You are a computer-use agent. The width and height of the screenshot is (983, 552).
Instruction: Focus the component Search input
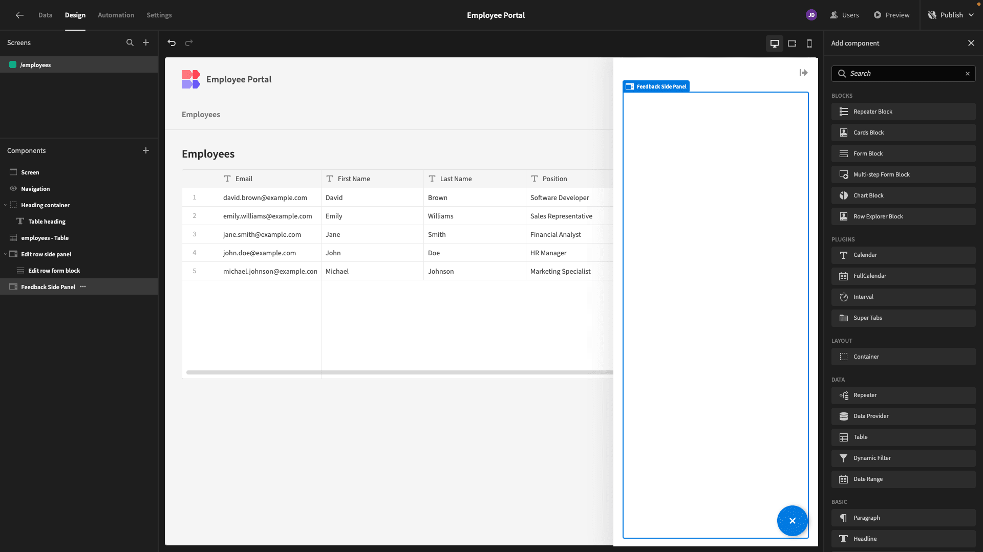coord(903,74)
